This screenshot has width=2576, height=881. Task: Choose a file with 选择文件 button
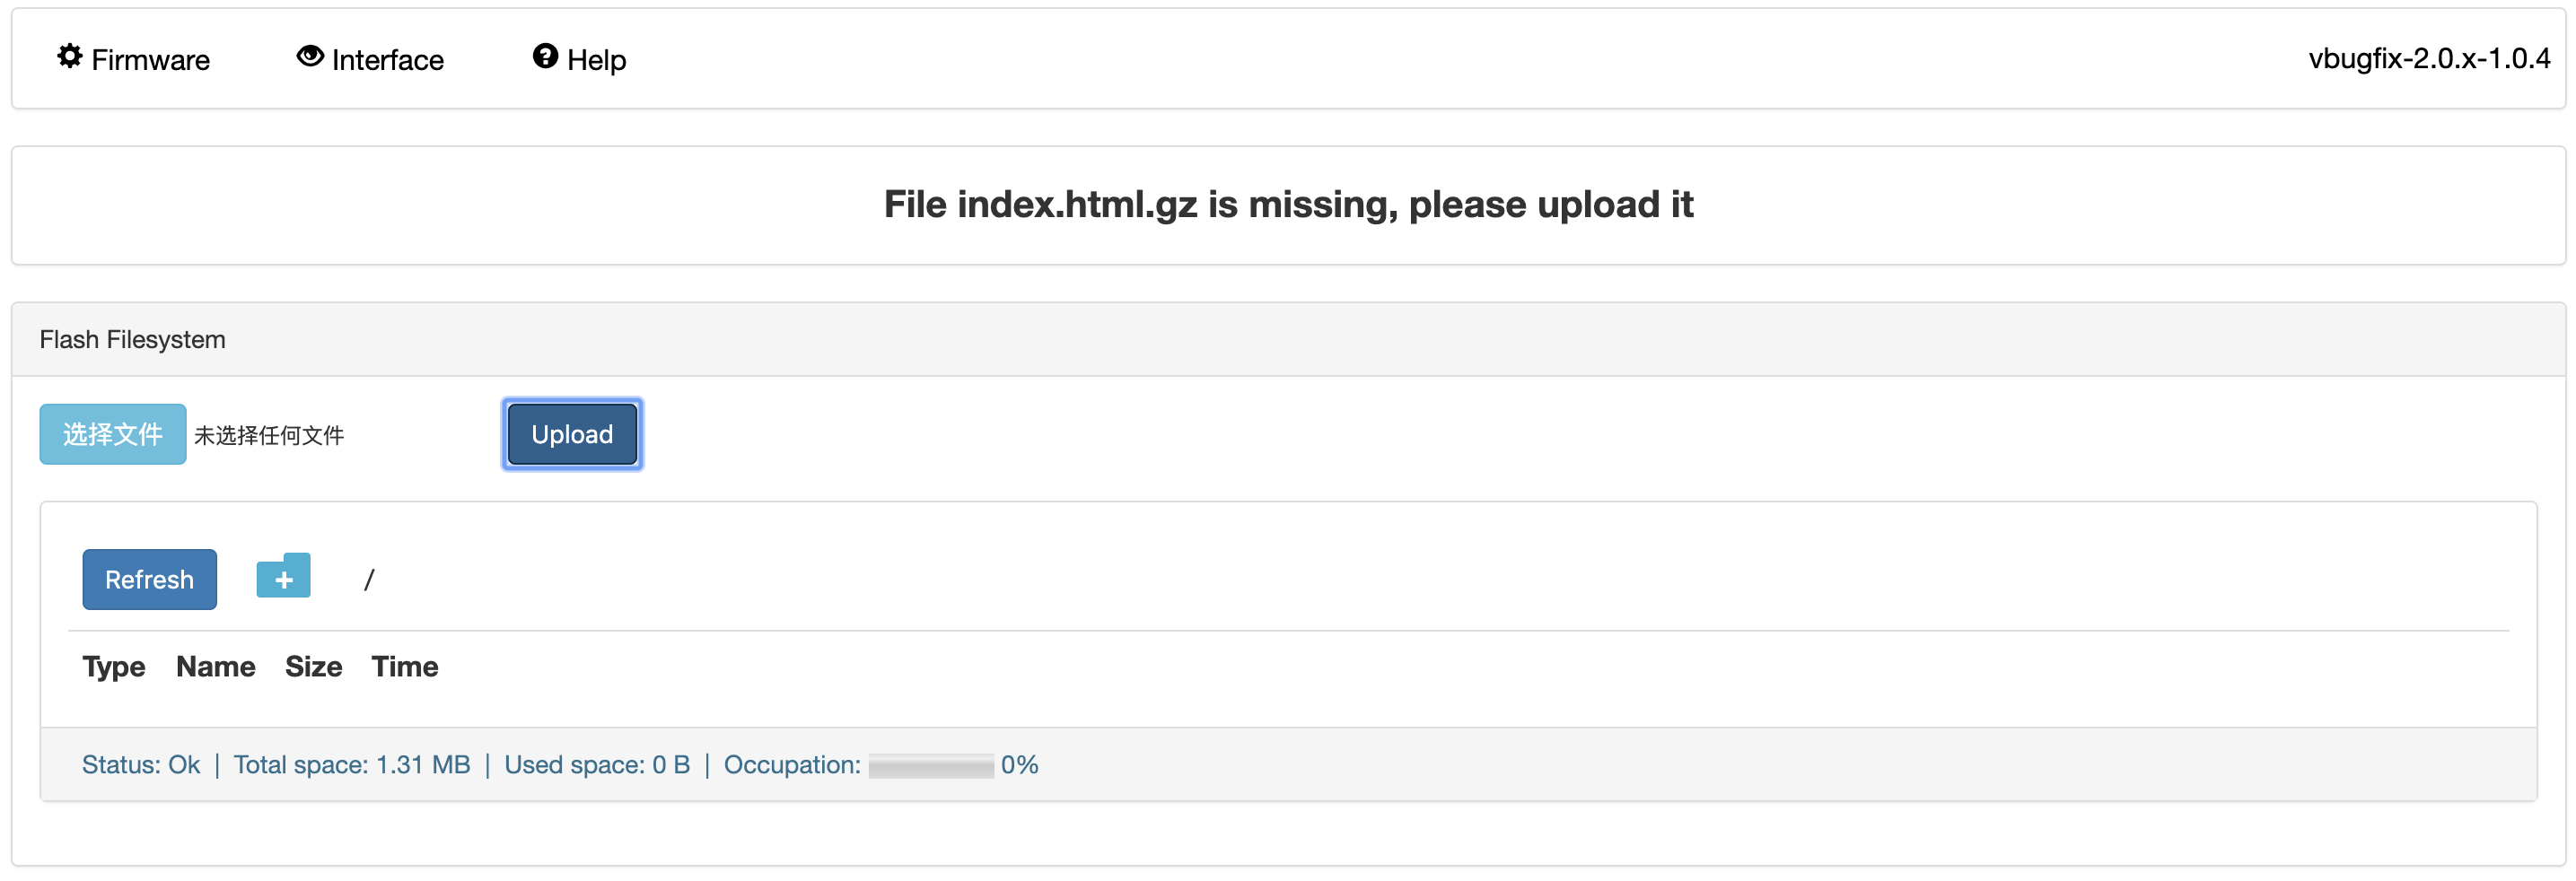113,434
